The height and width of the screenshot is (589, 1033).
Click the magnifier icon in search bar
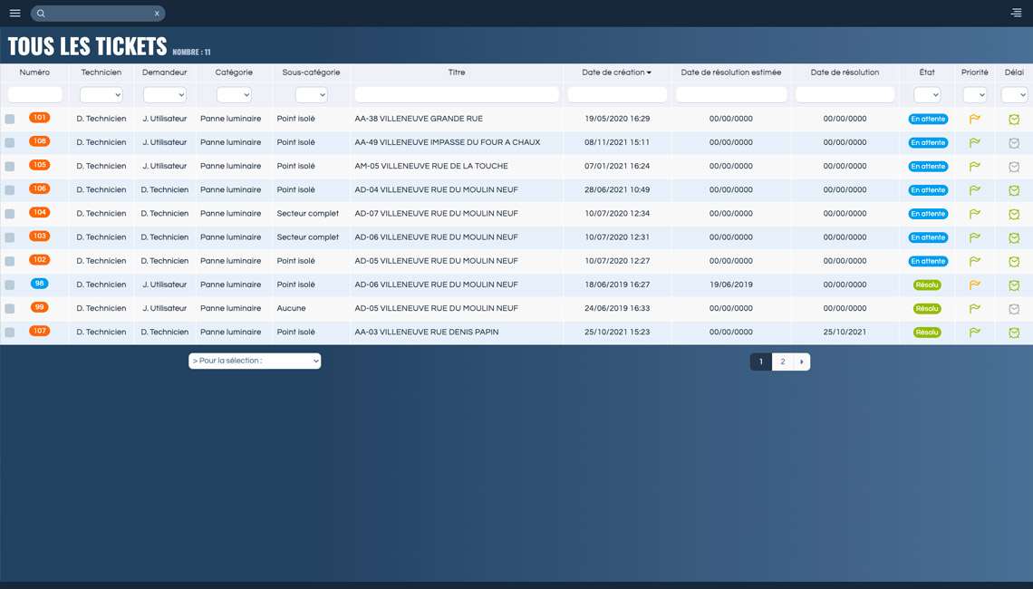tap(41, 14)
